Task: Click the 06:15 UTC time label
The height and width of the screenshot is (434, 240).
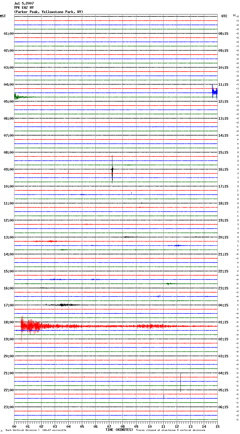Action: click(223, 407)
